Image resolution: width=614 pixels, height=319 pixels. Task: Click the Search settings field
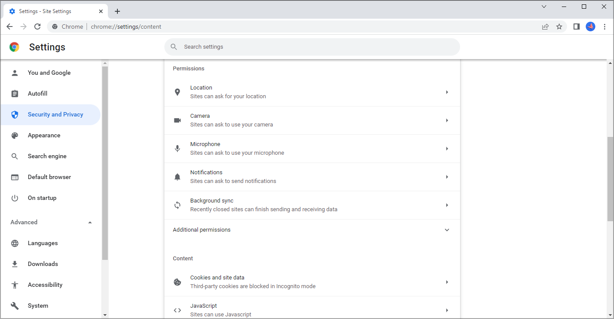312,47
